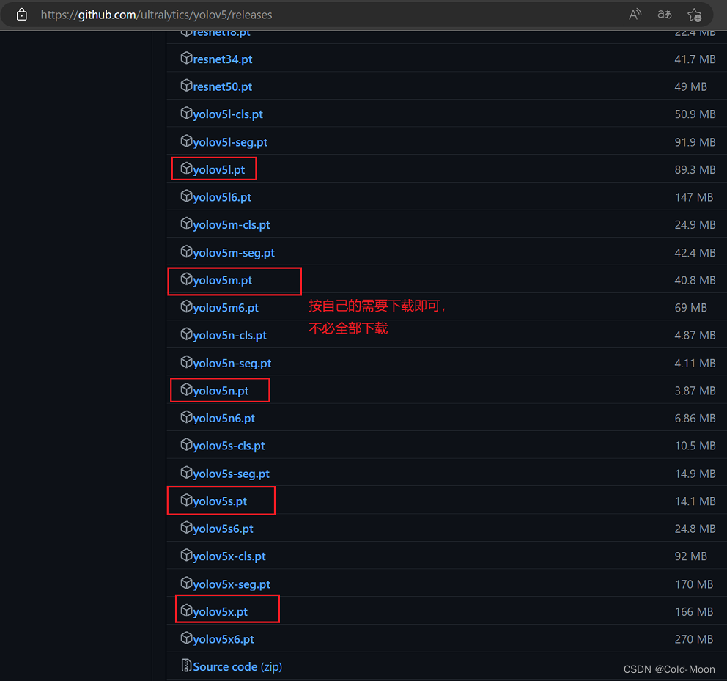The height and width of the screenshot is (681, 727).
Task: Download the yolov5l6.pt weights file
Action: [222, 198]
